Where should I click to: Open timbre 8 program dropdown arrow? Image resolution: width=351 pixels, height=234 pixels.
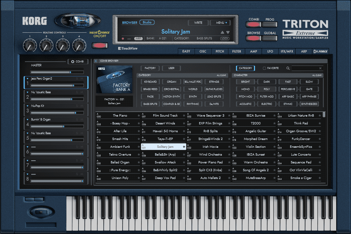tap(28, 174)
